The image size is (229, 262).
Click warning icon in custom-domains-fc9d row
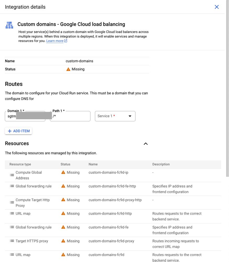(x=63, y=255)
